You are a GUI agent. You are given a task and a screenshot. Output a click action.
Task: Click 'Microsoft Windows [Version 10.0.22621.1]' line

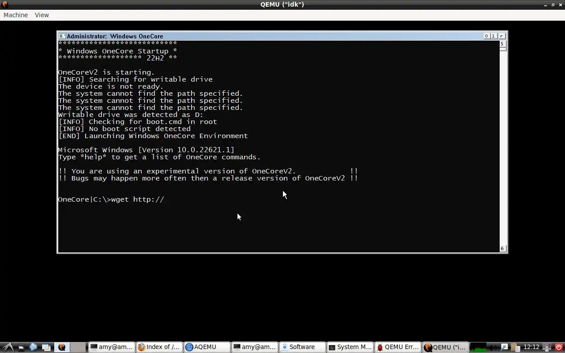(x=146, y=150)
